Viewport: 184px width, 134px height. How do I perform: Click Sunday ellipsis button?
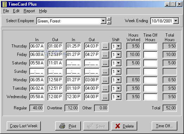105,72
